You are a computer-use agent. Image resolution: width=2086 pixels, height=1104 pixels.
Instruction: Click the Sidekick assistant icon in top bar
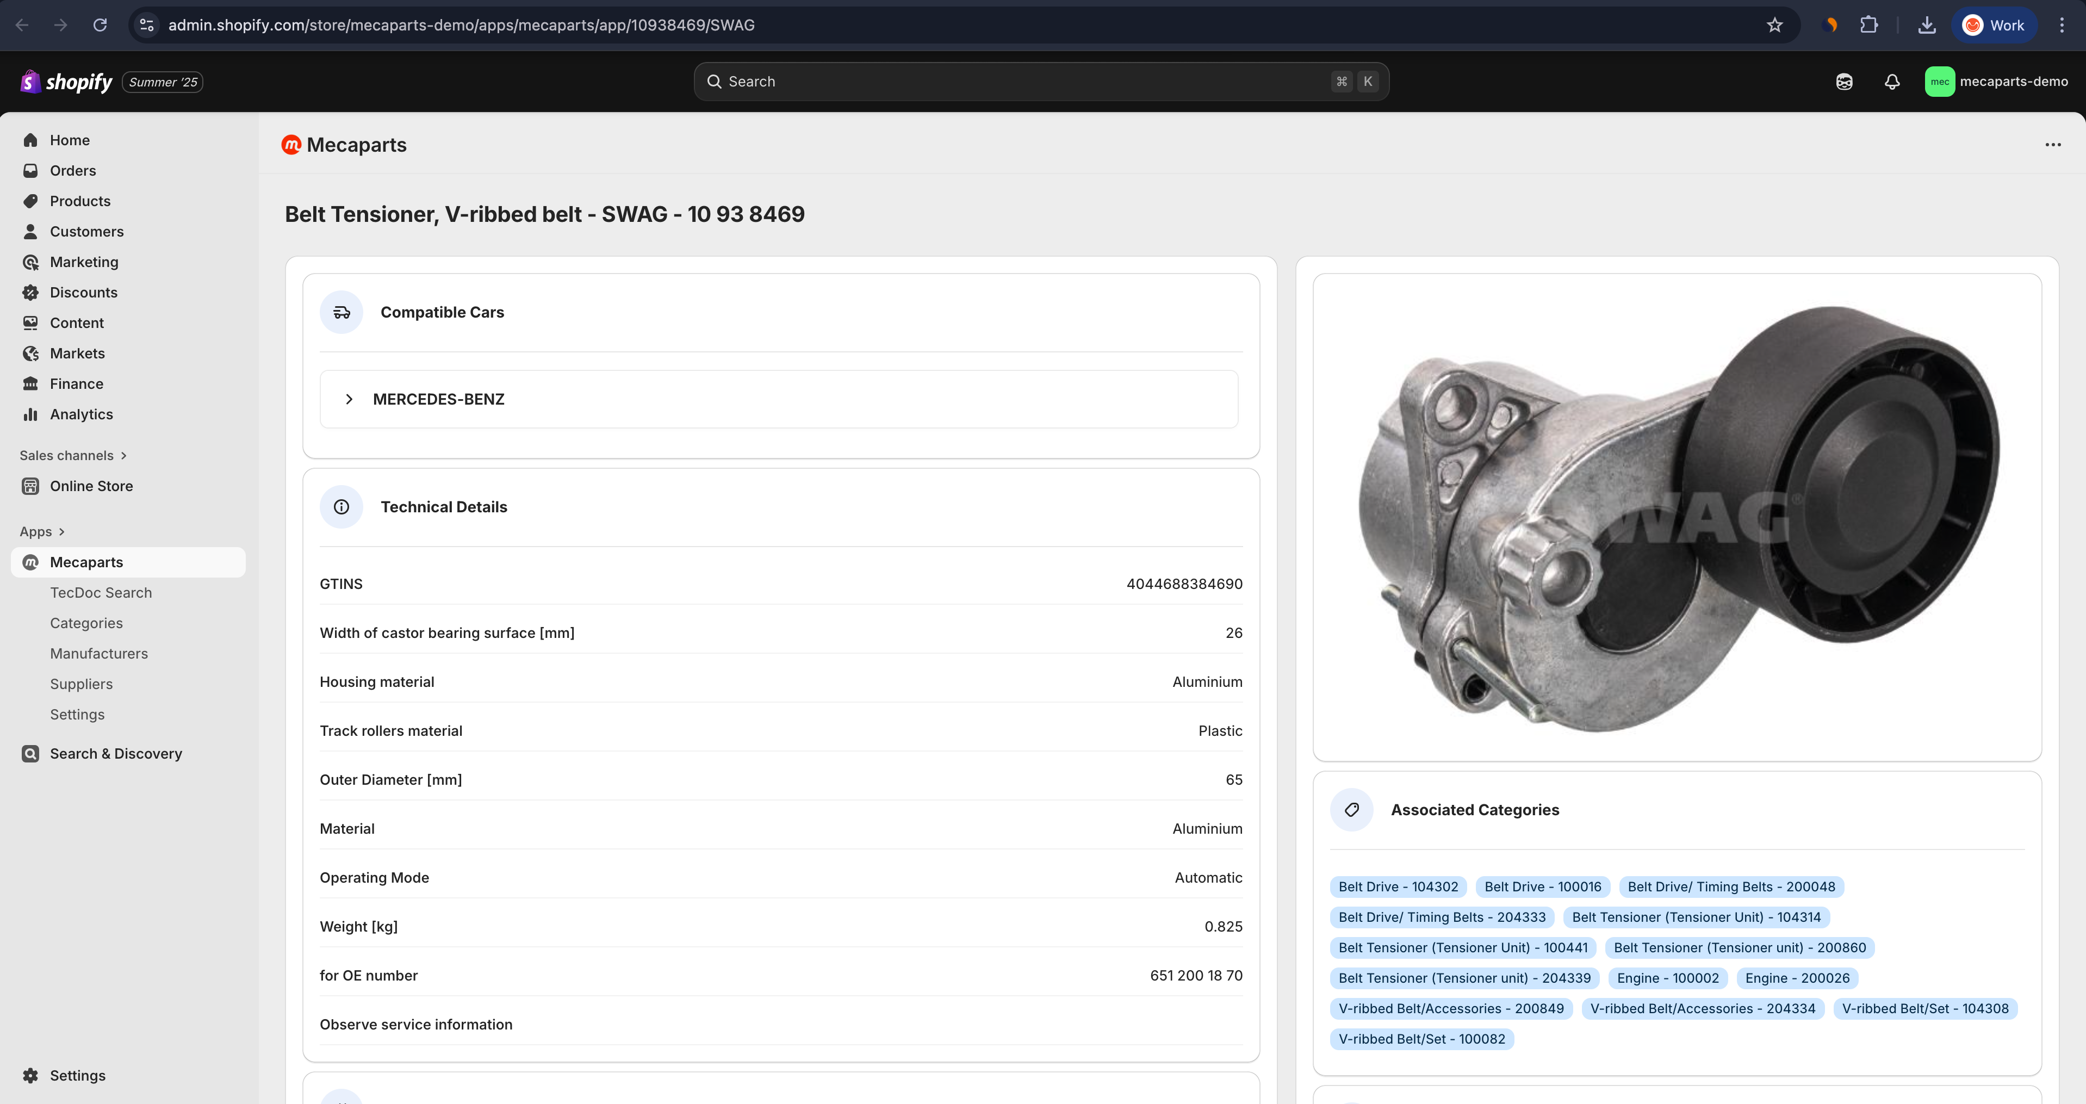pyautogui.click(x=1844, y=82)
